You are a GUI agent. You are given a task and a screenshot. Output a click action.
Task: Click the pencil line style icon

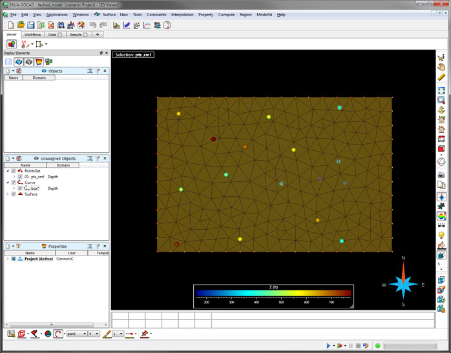107,334
